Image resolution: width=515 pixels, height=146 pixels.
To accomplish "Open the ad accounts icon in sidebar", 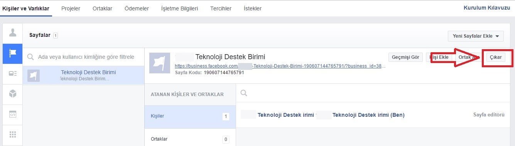I will pos(13,74).
